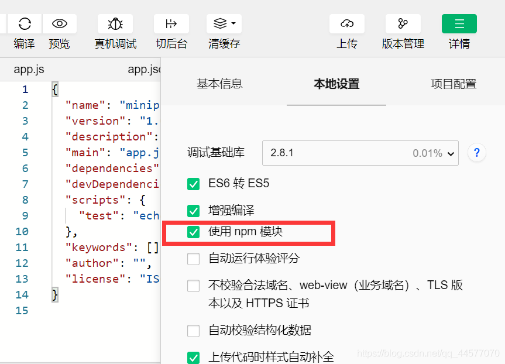The width and height of the screenshot is (505, 364).
Task: Click the compile (编译) refresh icon
Action: pyautogui.click(x=25, y=23)
